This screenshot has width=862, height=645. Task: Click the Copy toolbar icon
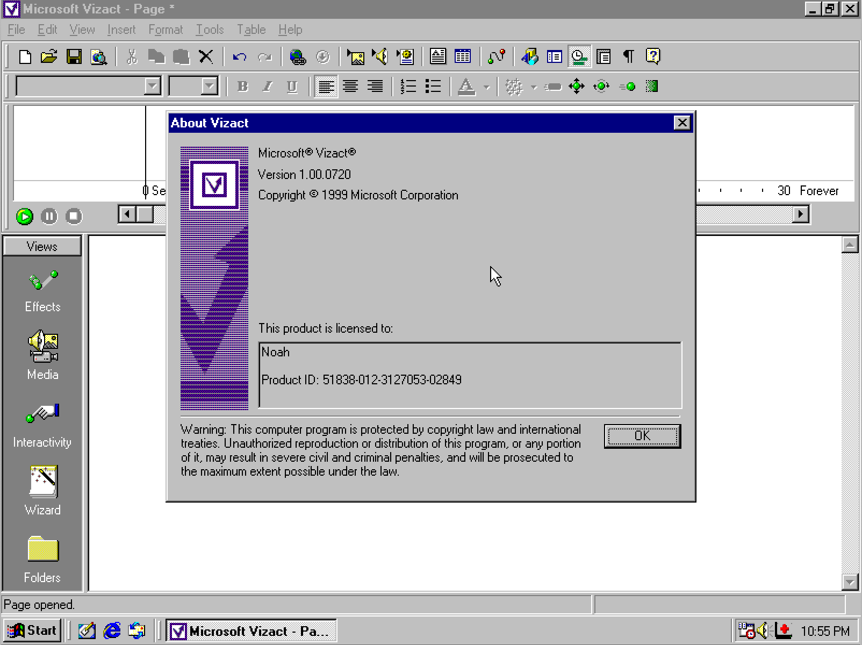156,56
